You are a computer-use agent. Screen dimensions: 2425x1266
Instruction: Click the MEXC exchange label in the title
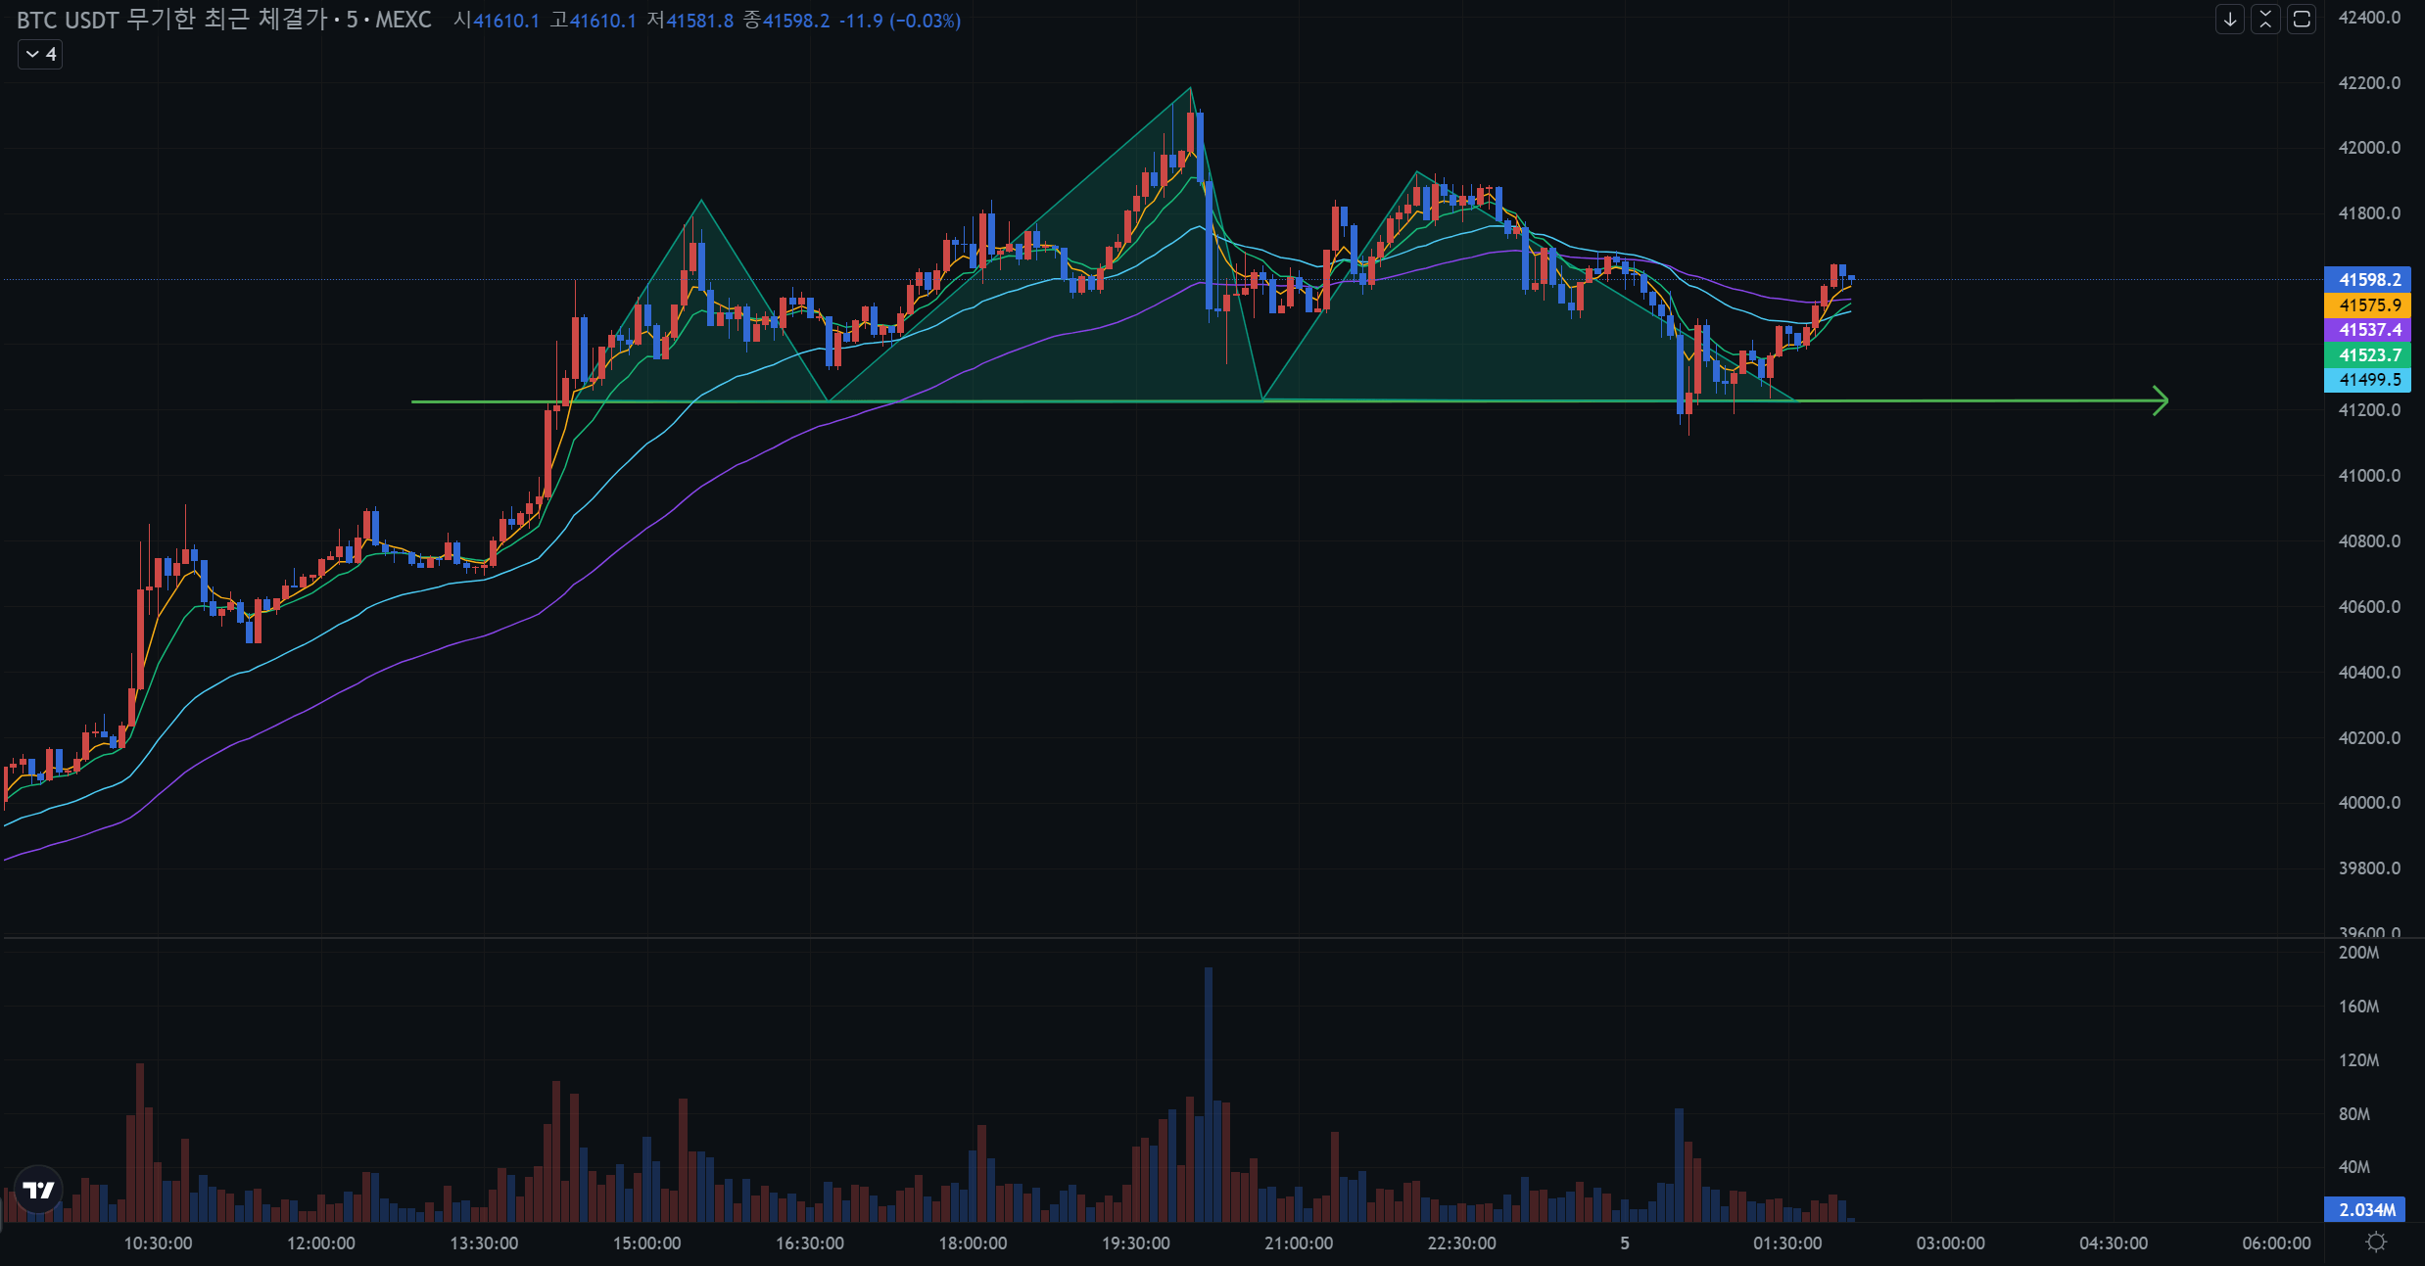click(403, 21)
